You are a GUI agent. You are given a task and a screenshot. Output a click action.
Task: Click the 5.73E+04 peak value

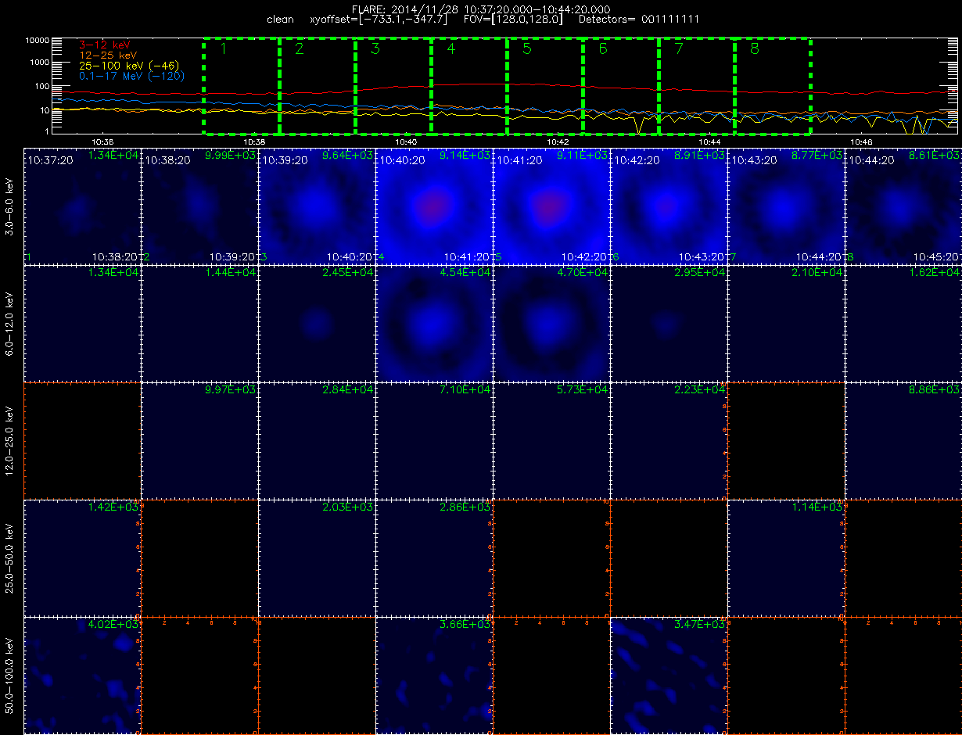point(583,390)
